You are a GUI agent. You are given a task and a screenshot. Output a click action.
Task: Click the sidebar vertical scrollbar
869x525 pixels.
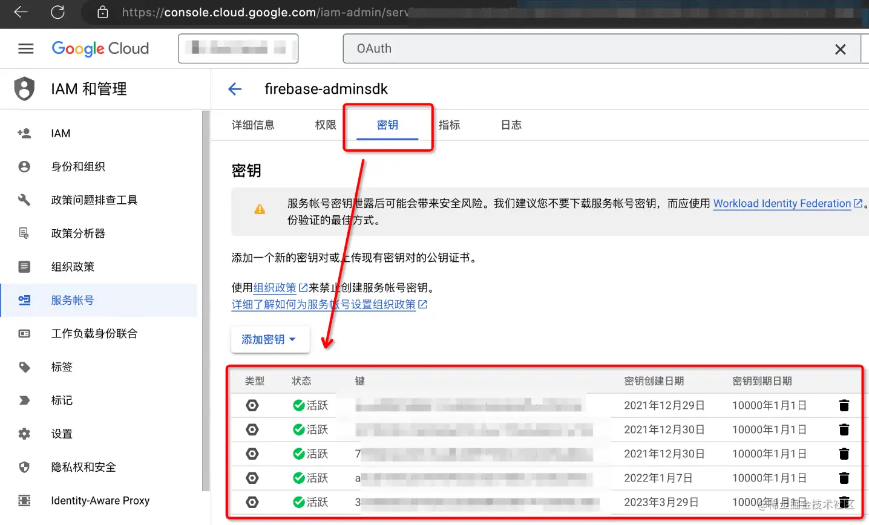[x=206, y=301]
